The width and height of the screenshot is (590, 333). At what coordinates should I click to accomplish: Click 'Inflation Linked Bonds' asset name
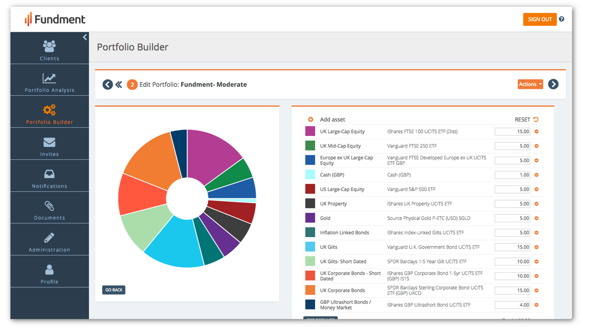(x=344, y=233)
